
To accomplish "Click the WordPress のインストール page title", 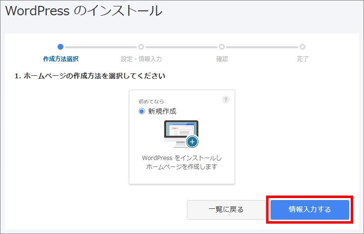I will point(84,11).
